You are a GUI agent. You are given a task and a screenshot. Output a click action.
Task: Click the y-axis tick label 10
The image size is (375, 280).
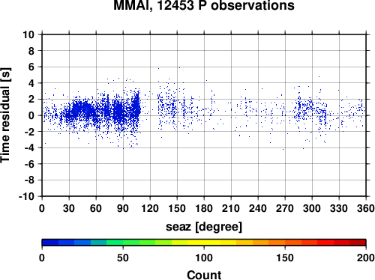pyautogui.click(x=28, y=34)
